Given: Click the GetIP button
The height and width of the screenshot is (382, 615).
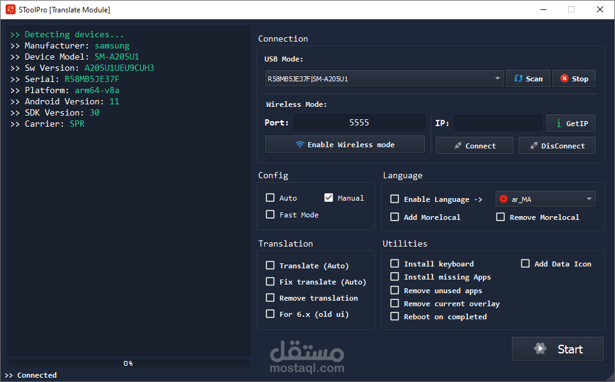Looking at the screenshot, I should pos(571,123).
